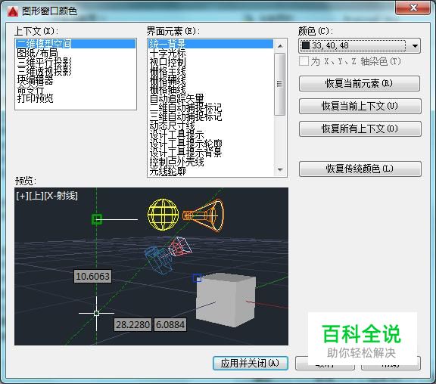Click the 28.2280 coordinate box in preview

132,324
